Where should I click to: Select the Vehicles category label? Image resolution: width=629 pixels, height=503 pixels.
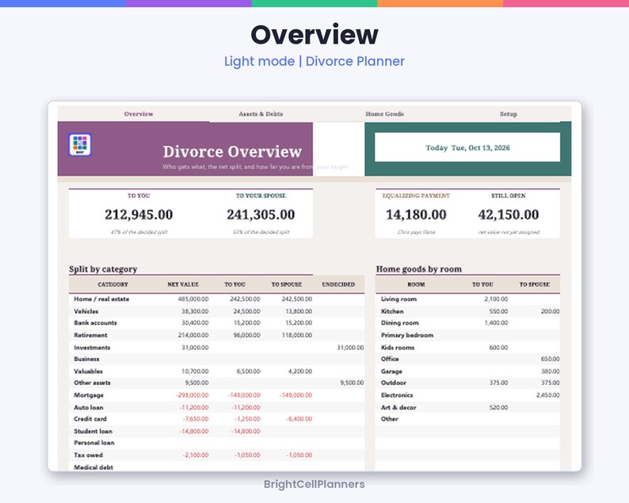click(86, 311)
